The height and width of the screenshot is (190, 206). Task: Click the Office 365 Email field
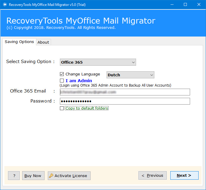(125, 92)
